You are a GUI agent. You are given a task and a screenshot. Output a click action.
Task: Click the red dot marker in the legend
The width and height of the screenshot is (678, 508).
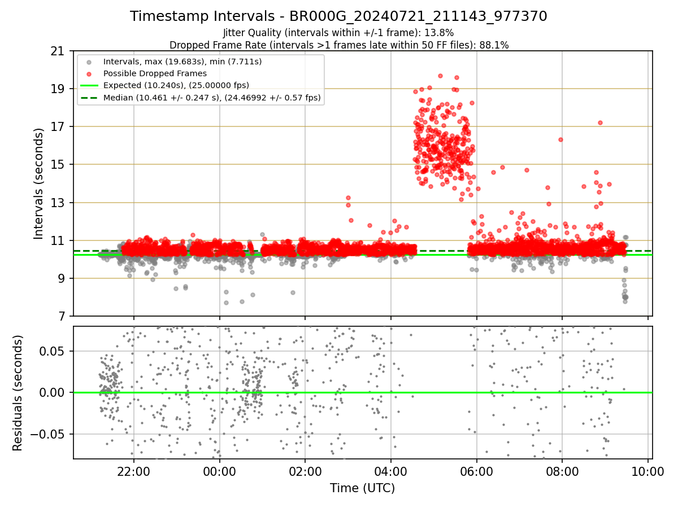pyautogui.click(x=90, y=74)
